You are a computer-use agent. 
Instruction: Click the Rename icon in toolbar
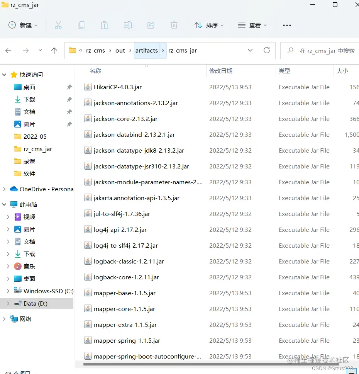click(x=127, y=25)
